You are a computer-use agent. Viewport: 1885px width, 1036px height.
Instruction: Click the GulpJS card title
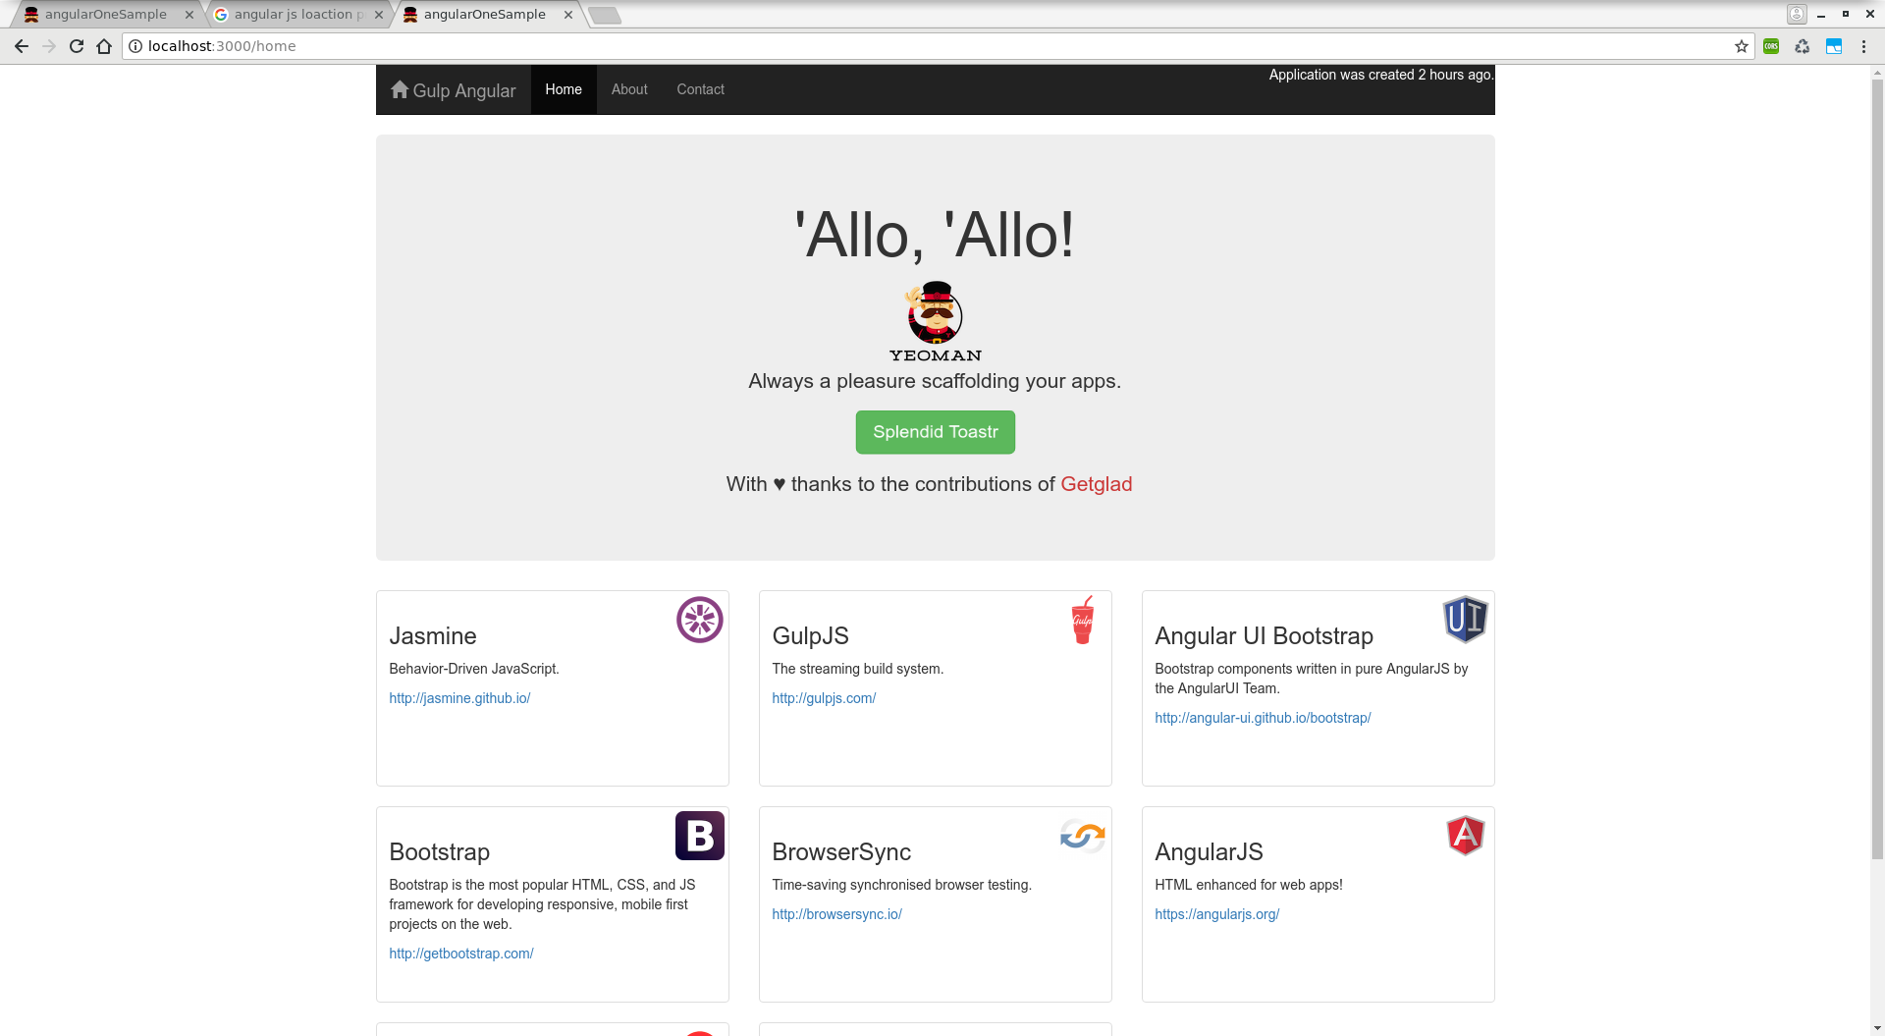pyautogui.click(x=811, y=636)
